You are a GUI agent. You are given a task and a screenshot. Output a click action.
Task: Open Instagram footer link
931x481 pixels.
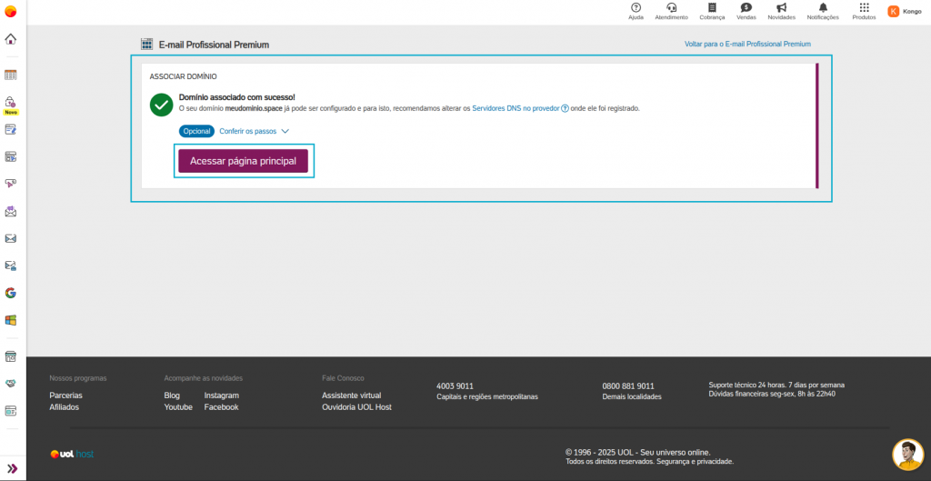[222, 396]
